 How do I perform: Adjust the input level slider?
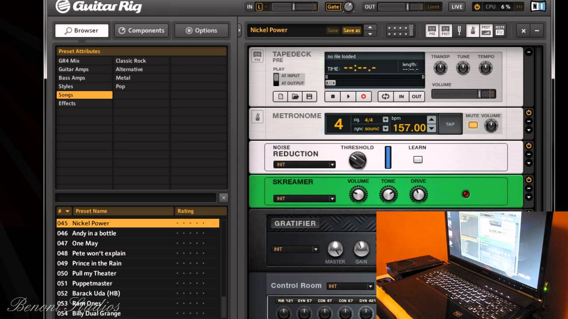(x=294, y=7)
